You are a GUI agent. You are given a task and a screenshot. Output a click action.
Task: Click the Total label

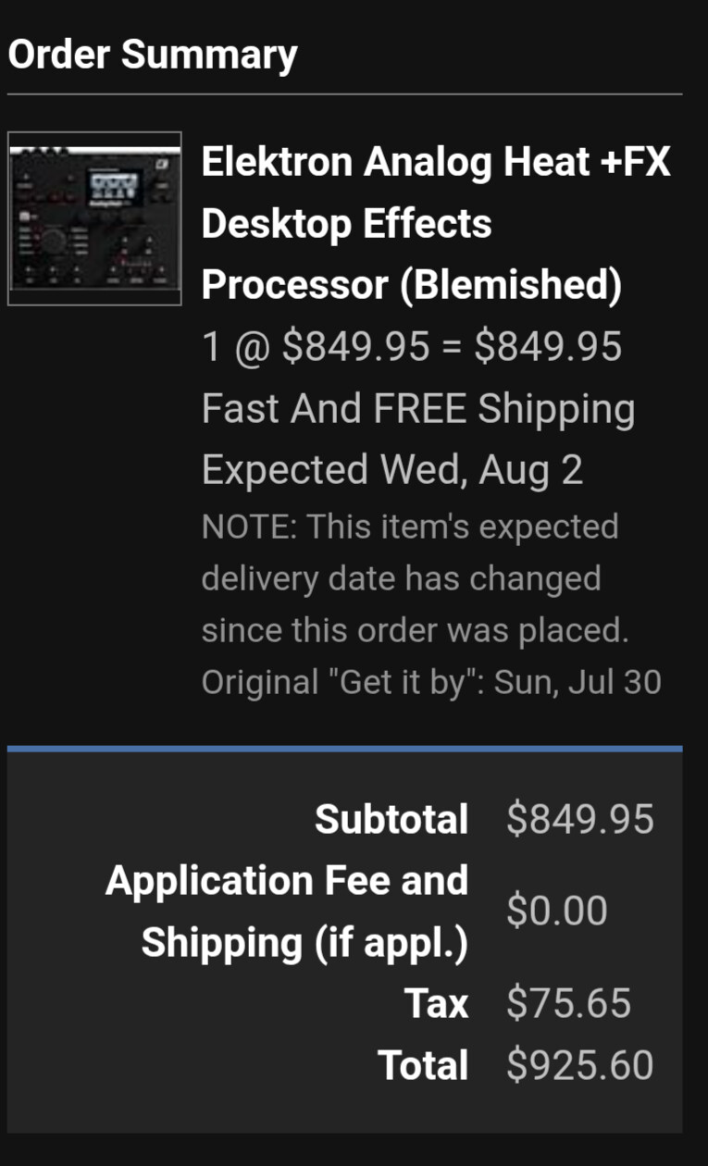coord(423,1065)
